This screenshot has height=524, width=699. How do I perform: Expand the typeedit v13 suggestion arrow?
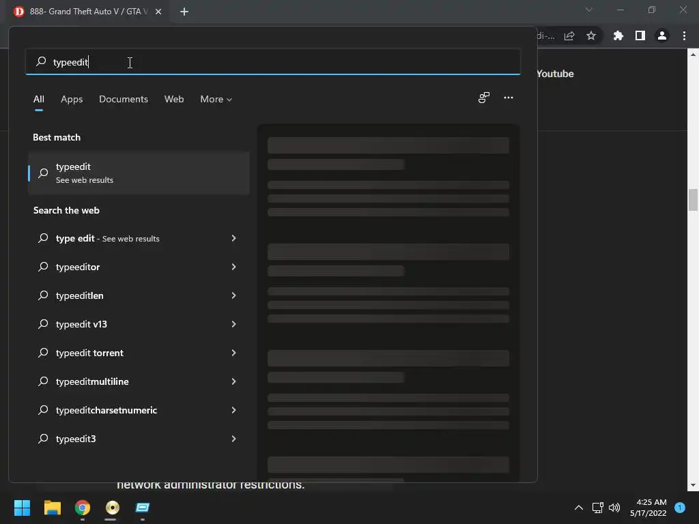(233, 324)
